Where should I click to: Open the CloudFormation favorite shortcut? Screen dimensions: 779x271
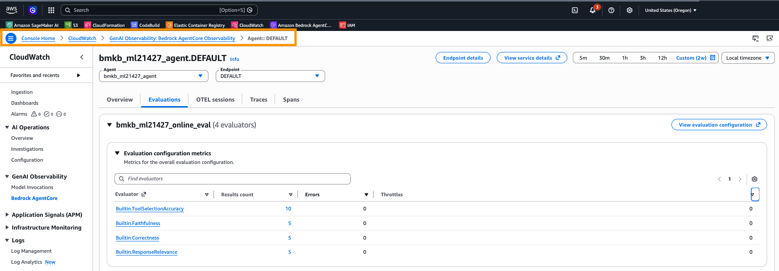point(104,25)
